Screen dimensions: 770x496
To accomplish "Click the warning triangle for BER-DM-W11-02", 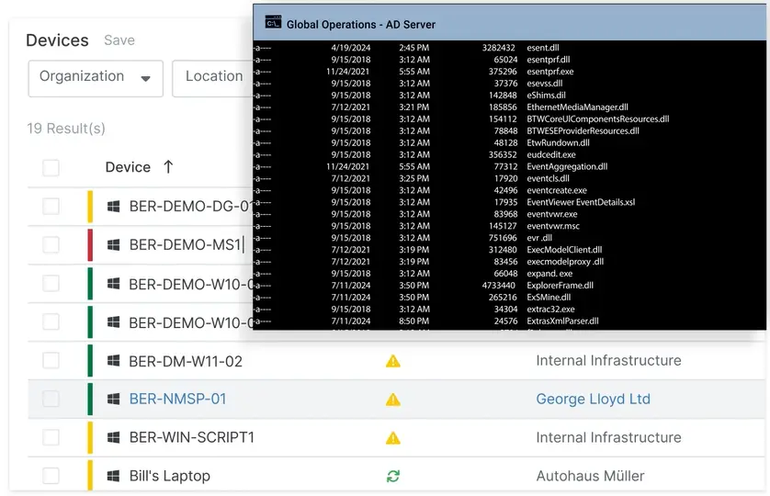I will 393,362.
